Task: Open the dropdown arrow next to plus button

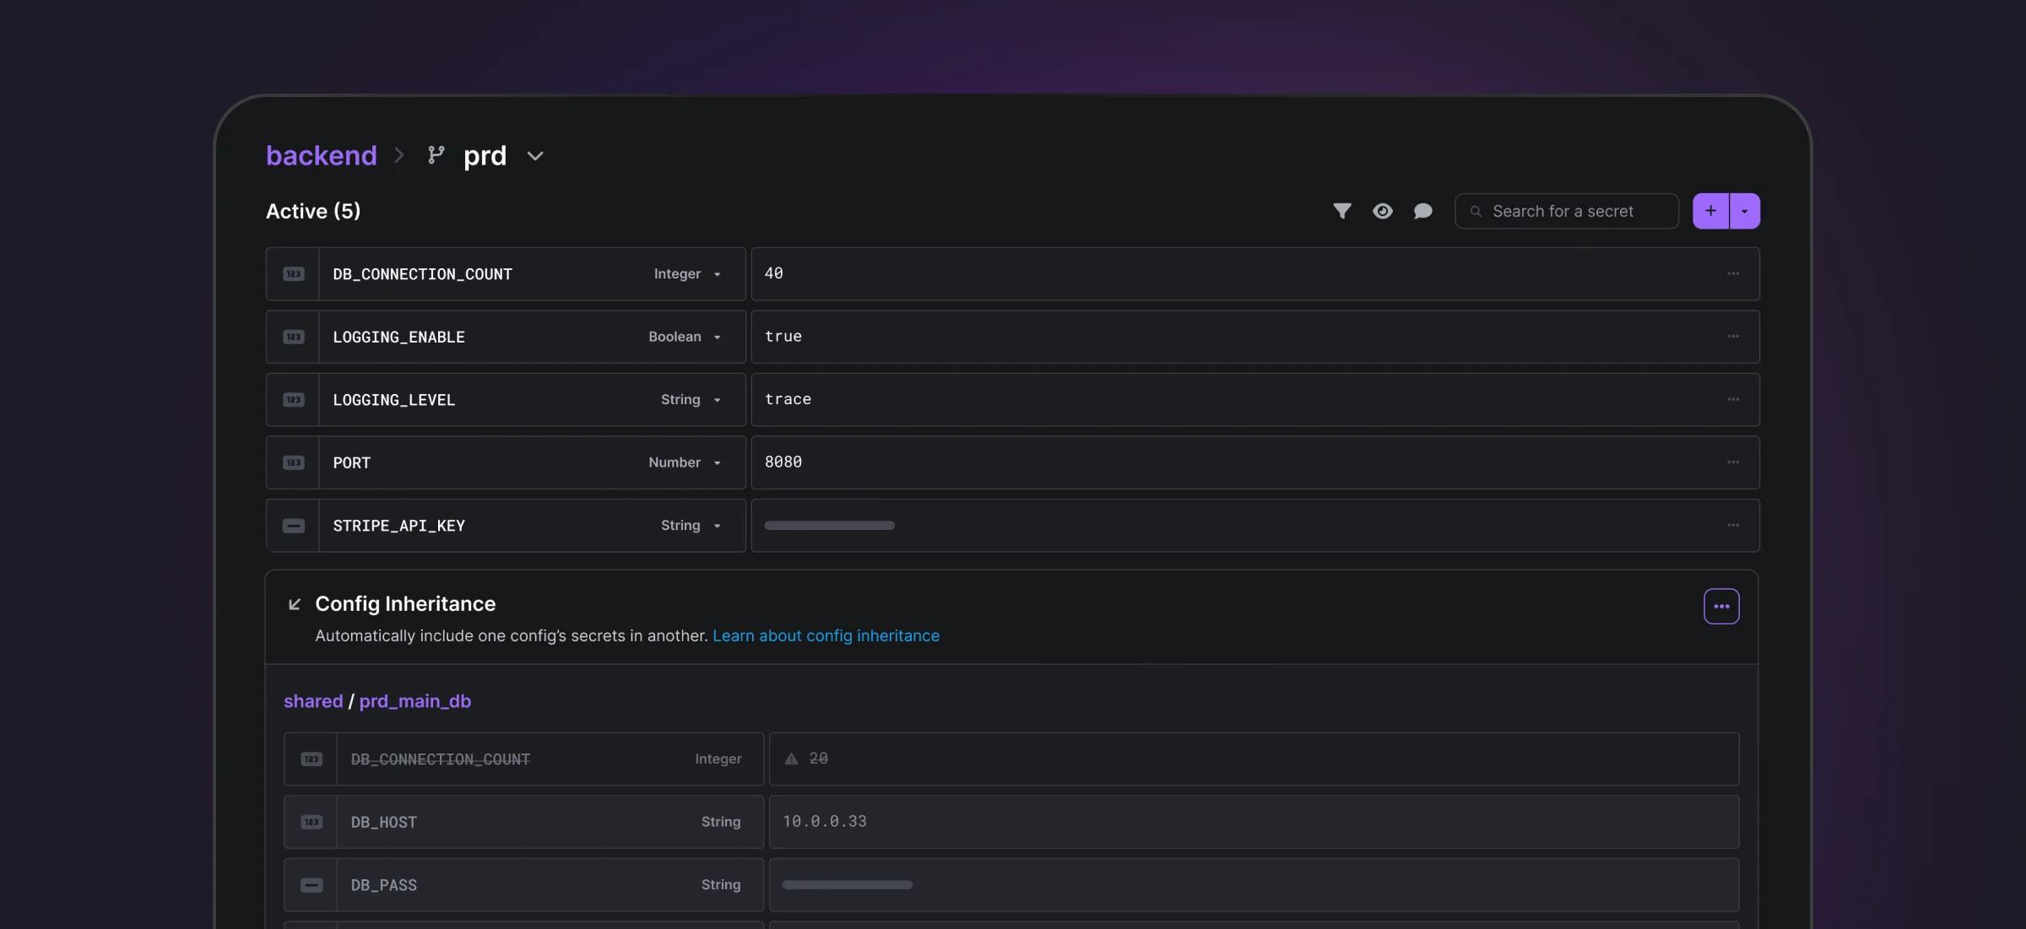Action: 1745,211
